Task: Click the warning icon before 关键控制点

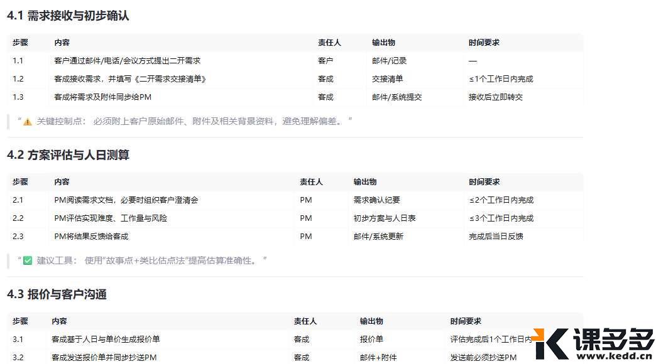Action: click(28, 122)
